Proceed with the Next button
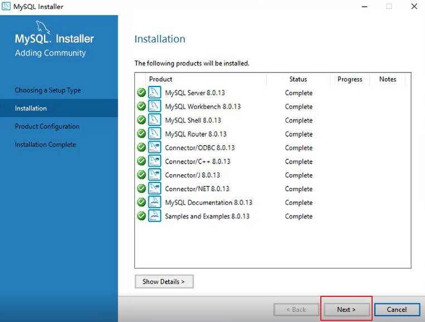 [346, 310]
